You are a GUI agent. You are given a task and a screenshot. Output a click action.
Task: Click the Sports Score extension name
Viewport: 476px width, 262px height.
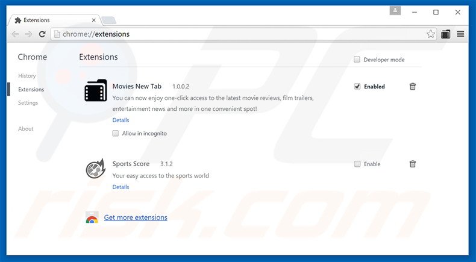tap(131, 164)
